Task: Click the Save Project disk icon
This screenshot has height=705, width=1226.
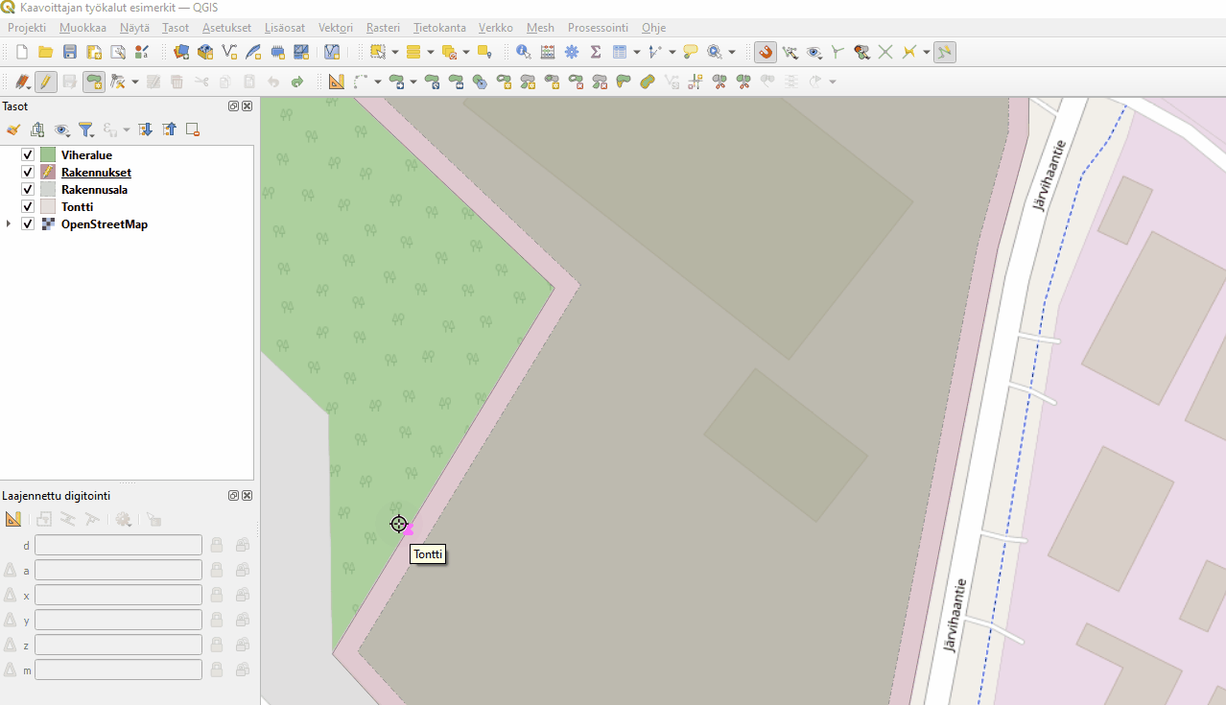Action: pos(69,52)
